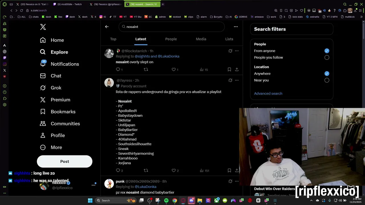
Task: Reload the page in the browser toolbar
Action: [x=21, y=11]
